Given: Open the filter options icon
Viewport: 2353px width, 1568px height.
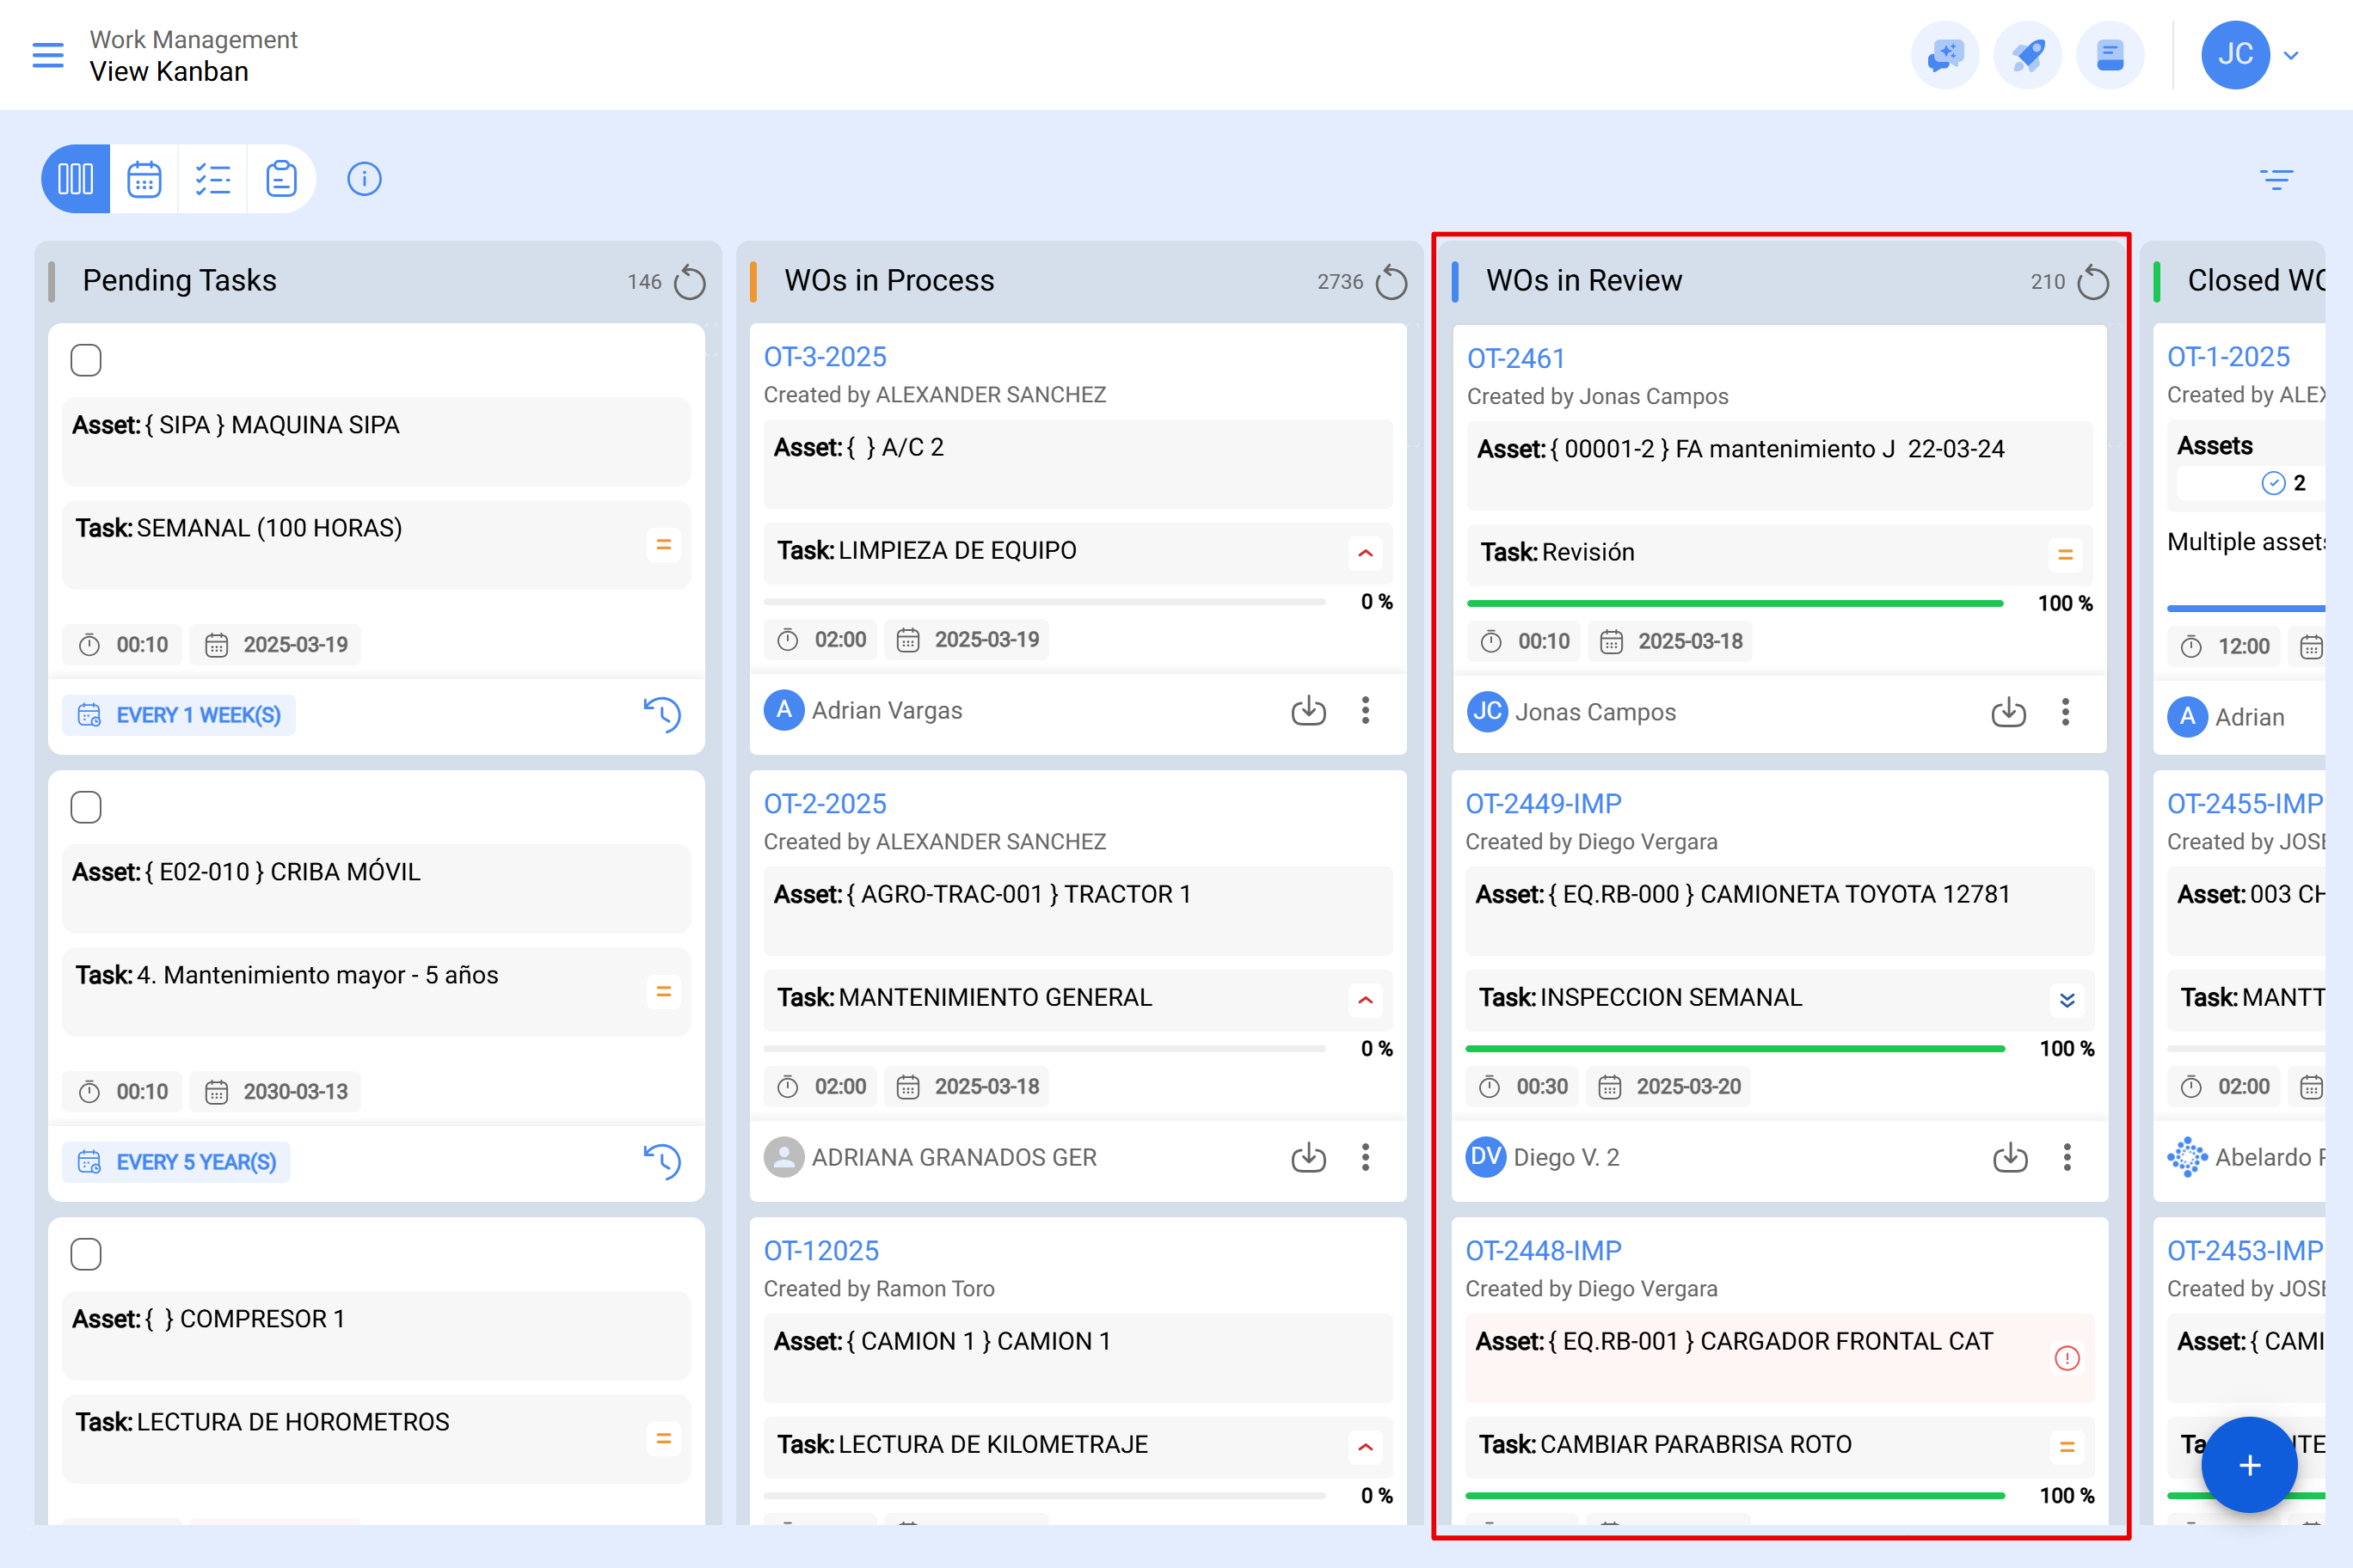Looking at the screenshot, I should coord(2276,179).
